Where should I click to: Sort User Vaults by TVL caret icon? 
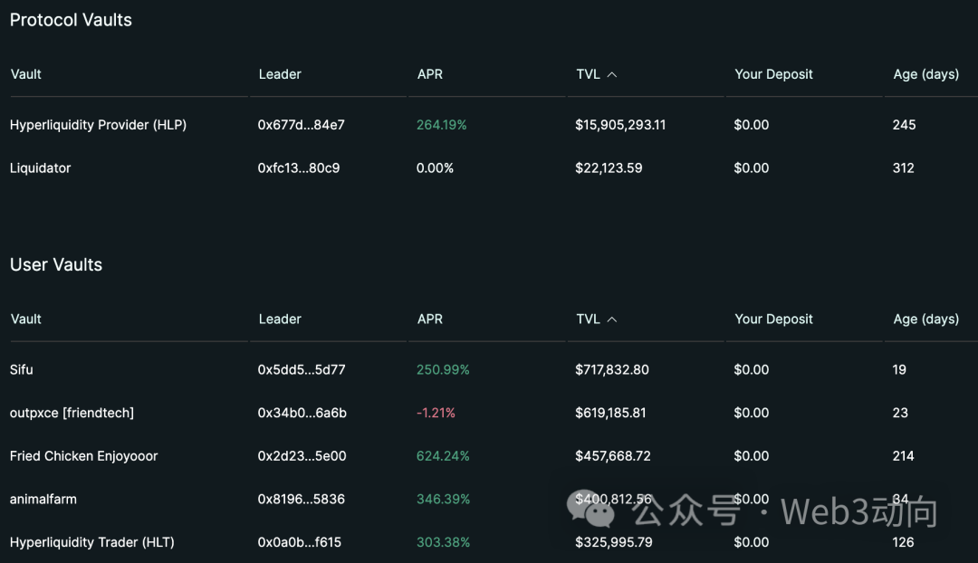click(612, 320)
